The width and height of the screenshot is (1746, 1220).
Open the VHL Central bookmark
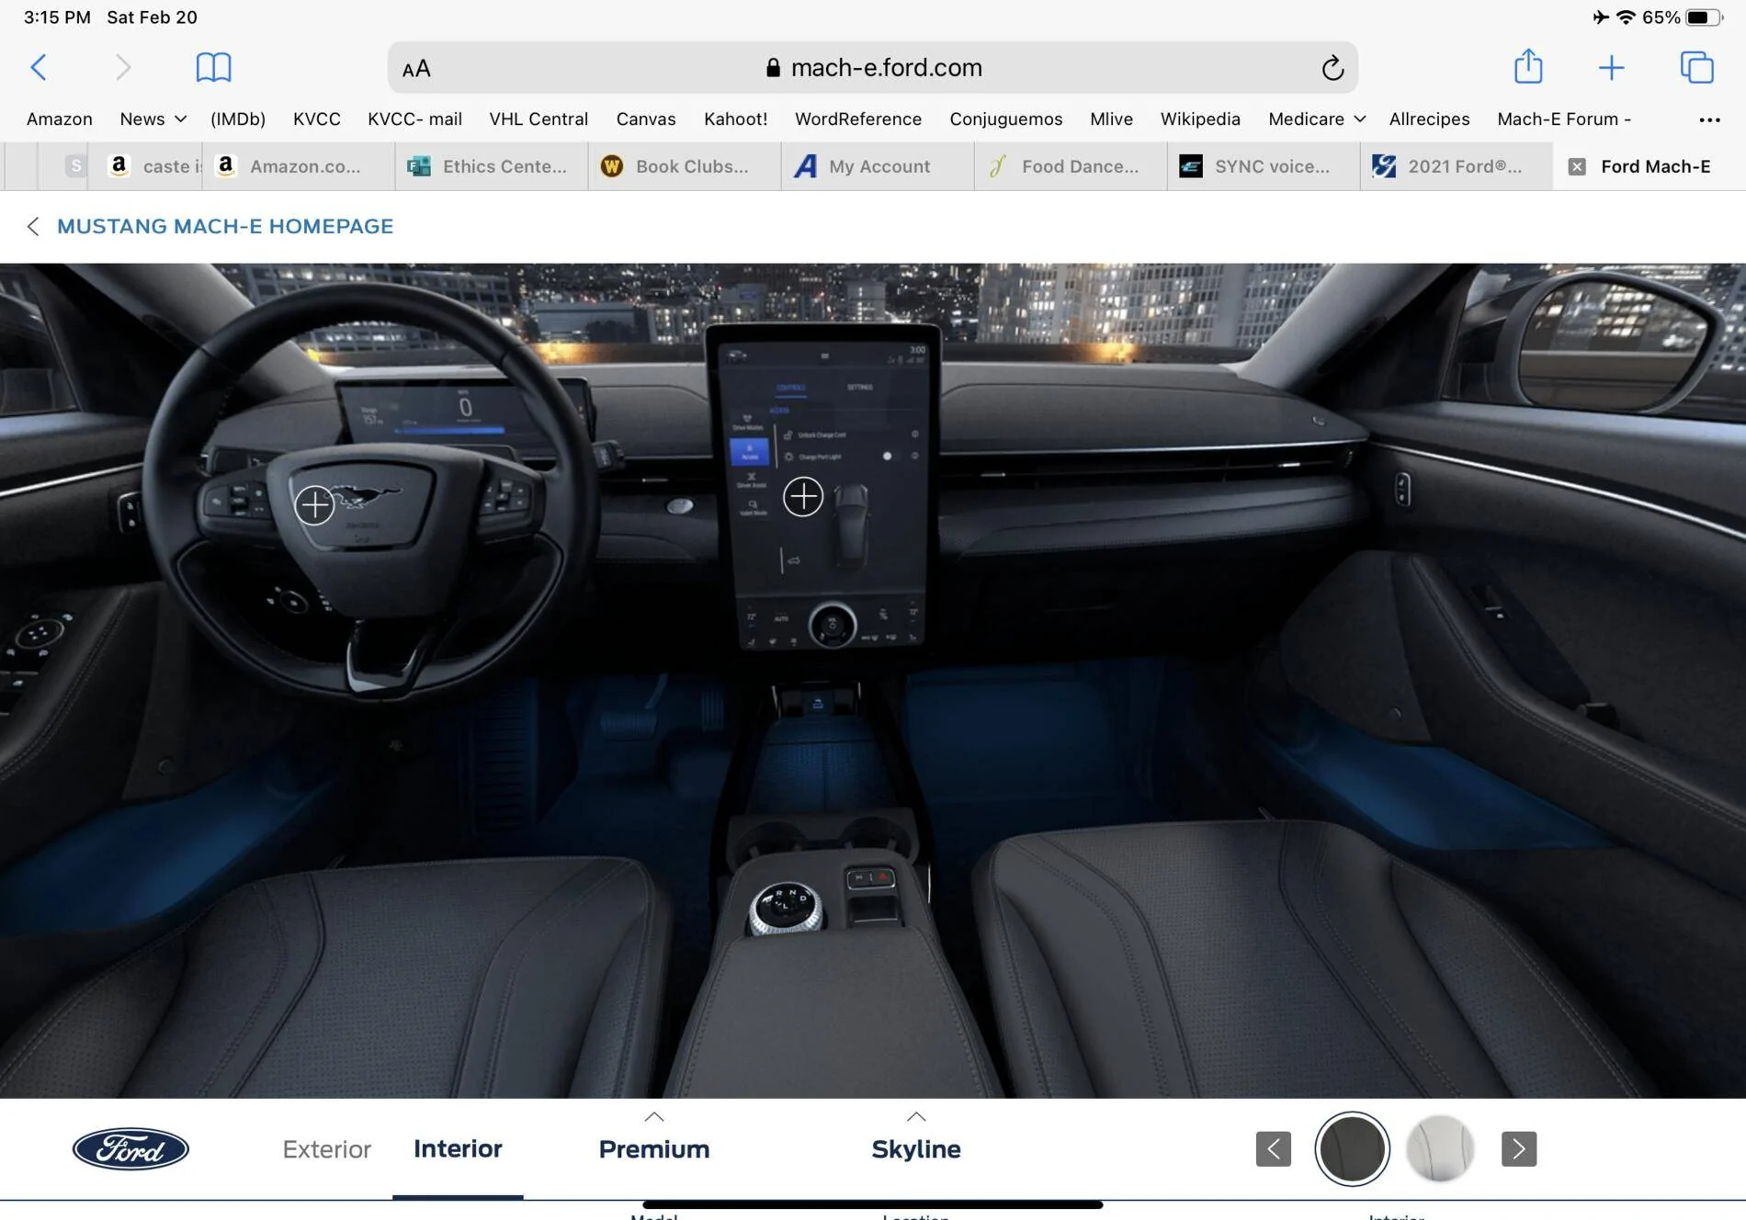click(x=539, y=119)
